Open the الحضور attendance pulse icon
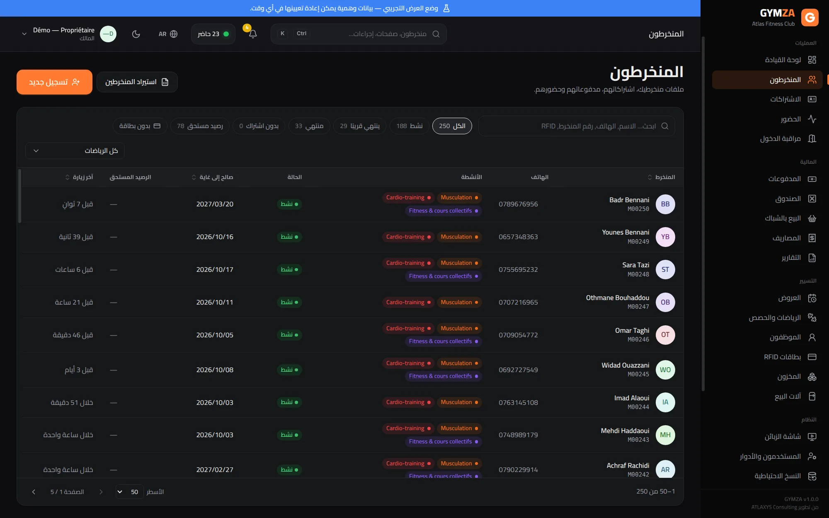This screenshot has height=518, width=829. point(812,119)
